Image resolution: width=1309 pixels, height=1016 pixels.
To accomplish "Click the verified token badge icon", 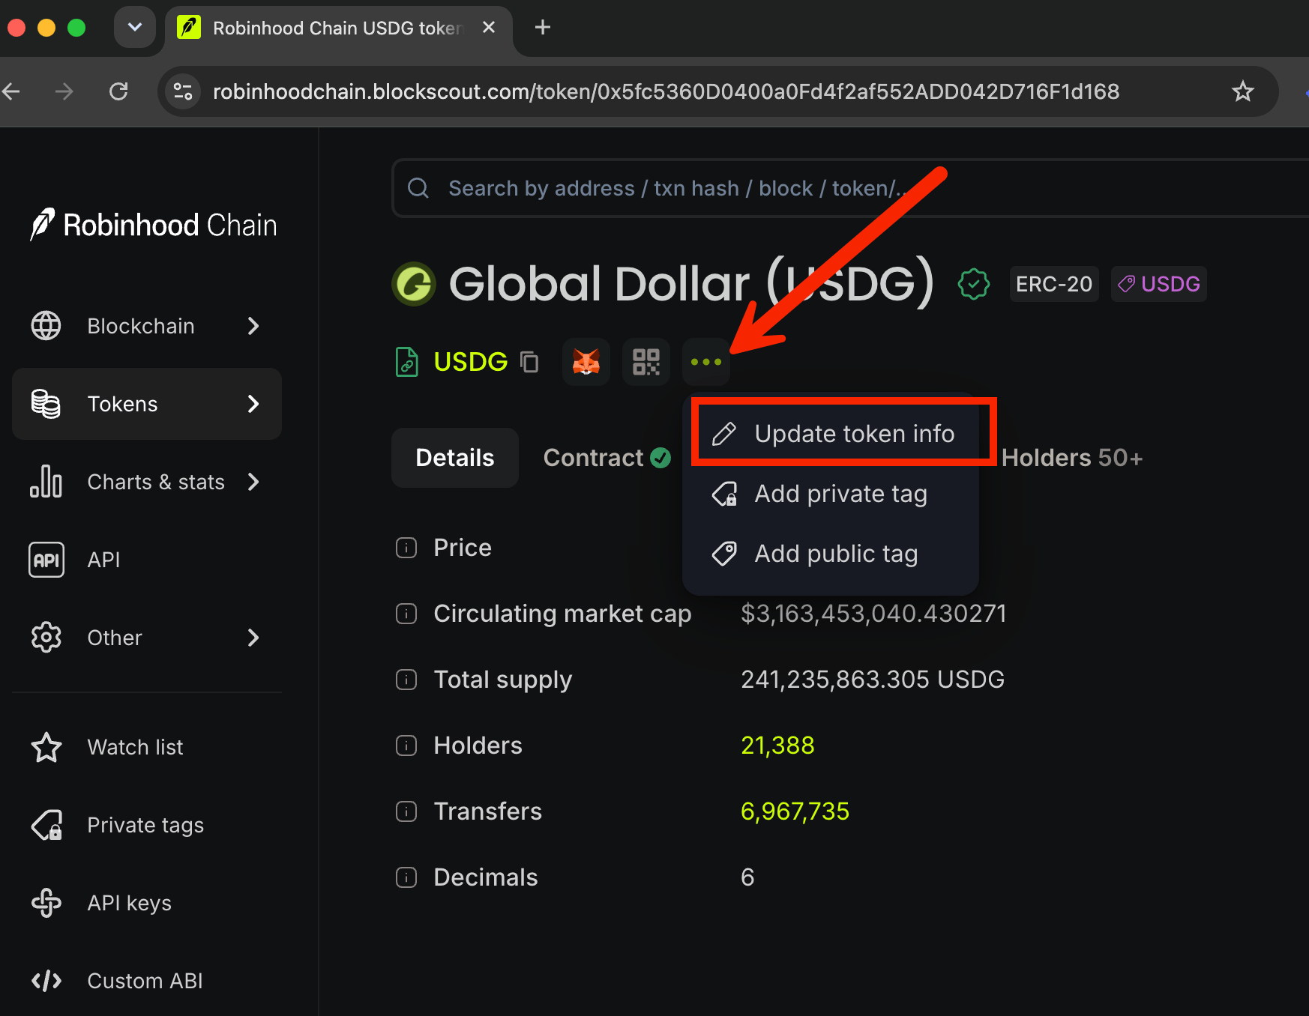I will (x=974, y=284).
